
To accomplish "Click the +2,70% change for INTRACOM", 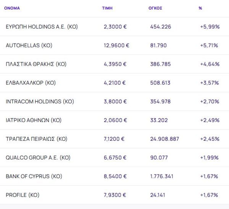I will tap(210, 101).
